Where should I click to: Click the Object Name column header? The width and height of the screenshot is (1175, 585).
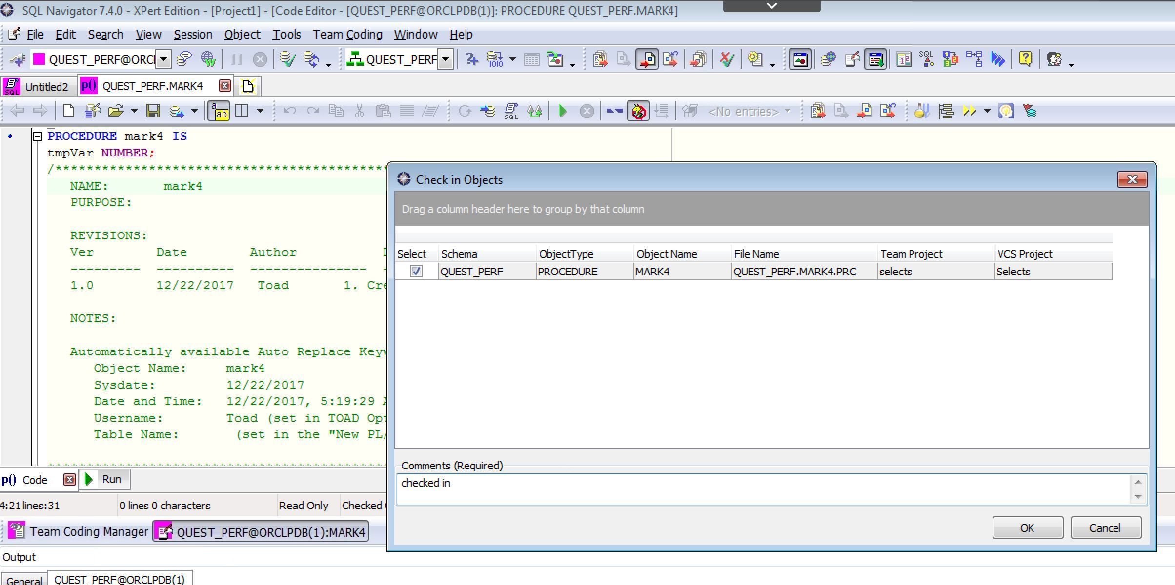point(682,254)
